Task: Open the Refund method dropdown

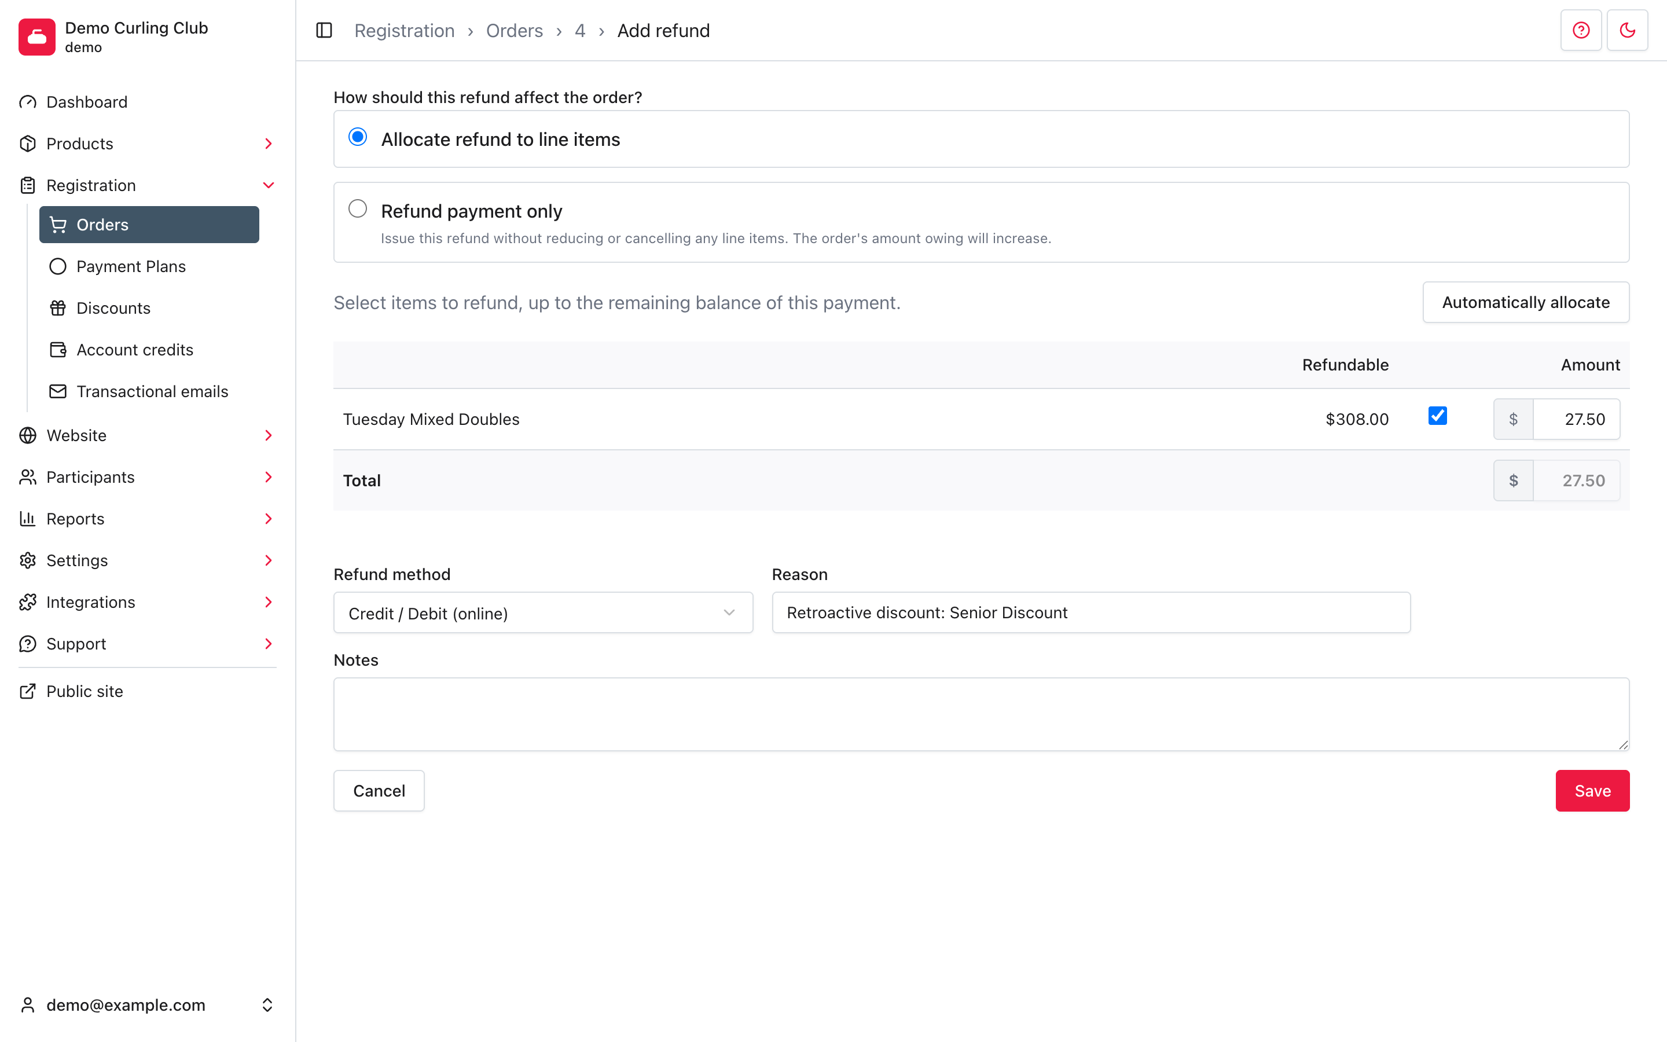Action: point(543,612)
